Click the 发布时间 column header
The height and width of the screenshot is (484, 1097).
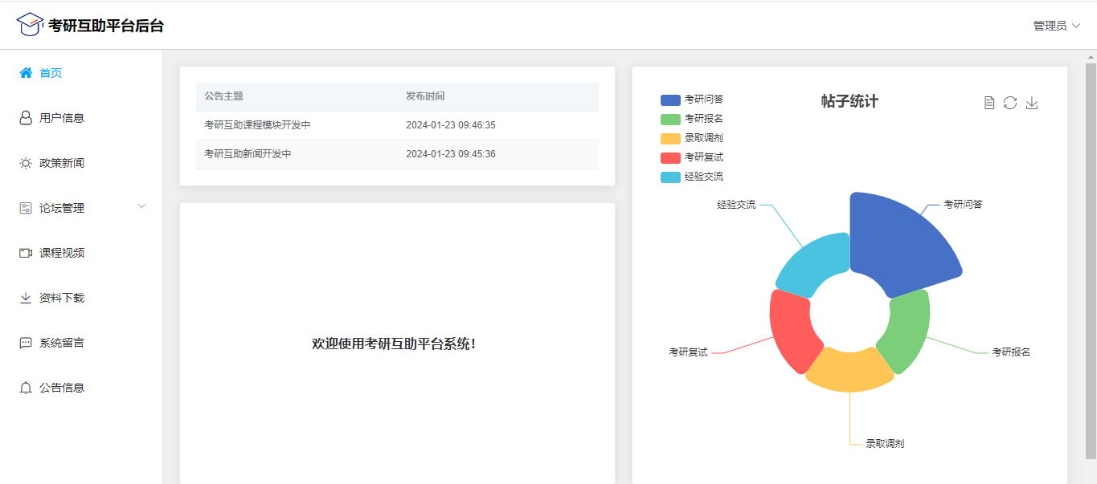[x=425, y=96]
